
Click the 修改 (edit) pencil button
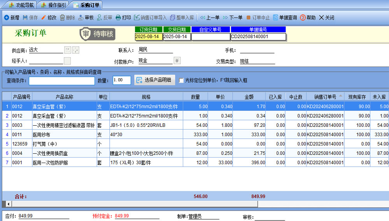[49, 18]
